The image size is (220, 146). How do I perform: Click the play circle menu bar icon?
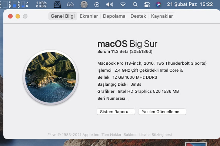click(97, 4)
